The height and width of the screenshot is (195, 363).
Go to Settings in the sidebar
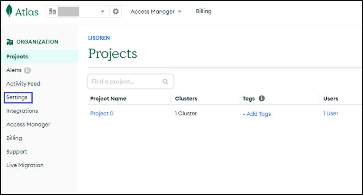[x=17, y=97]
